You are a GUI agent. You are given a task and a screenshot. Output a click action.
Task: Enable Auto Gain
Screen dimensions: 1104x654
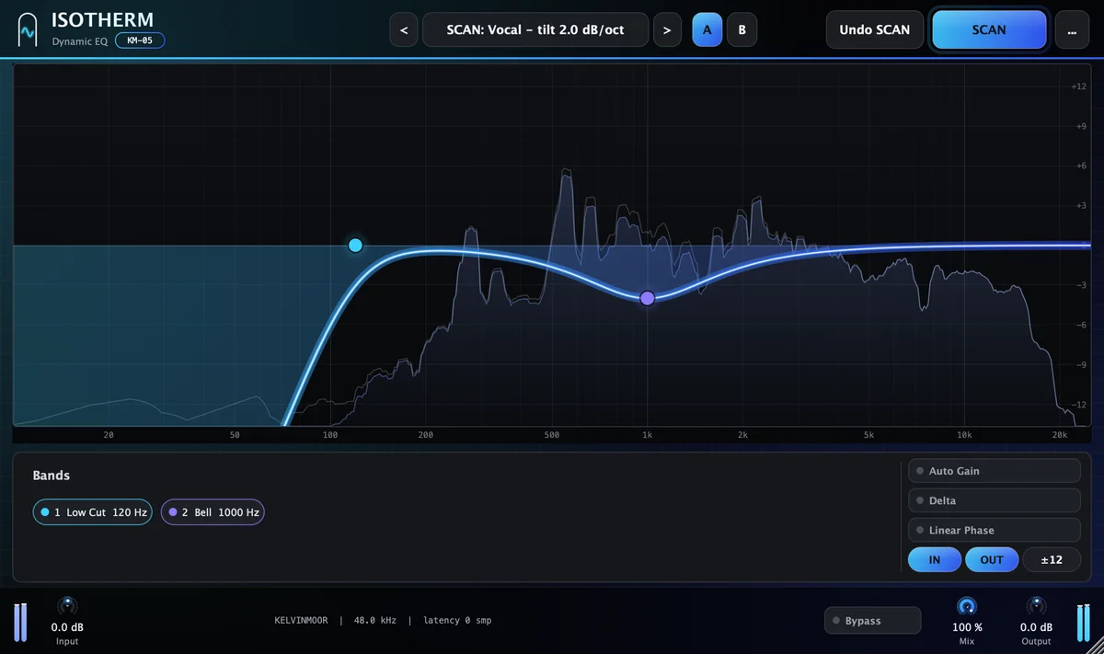point(994,471)
